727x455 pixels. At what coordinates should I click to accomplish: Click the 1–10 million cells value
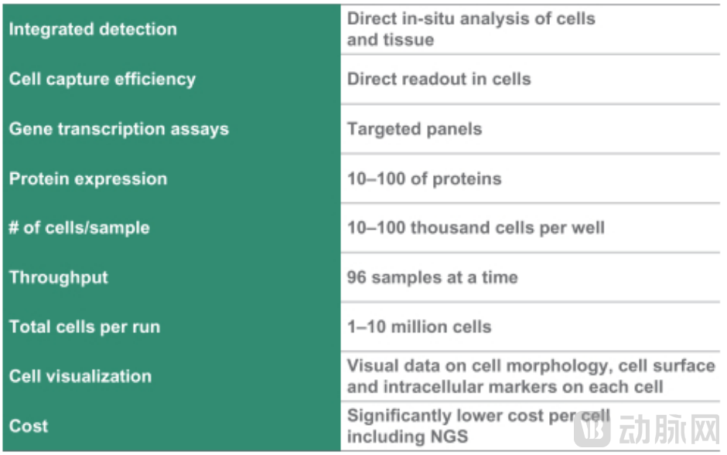coord(419,327)
